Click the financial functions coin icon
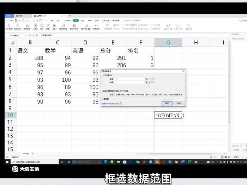 coord(35,25)
